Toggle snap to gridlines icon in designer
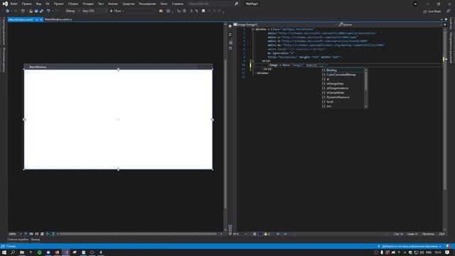This screenshot has height=256, width=455. click(x=36, y=234)
